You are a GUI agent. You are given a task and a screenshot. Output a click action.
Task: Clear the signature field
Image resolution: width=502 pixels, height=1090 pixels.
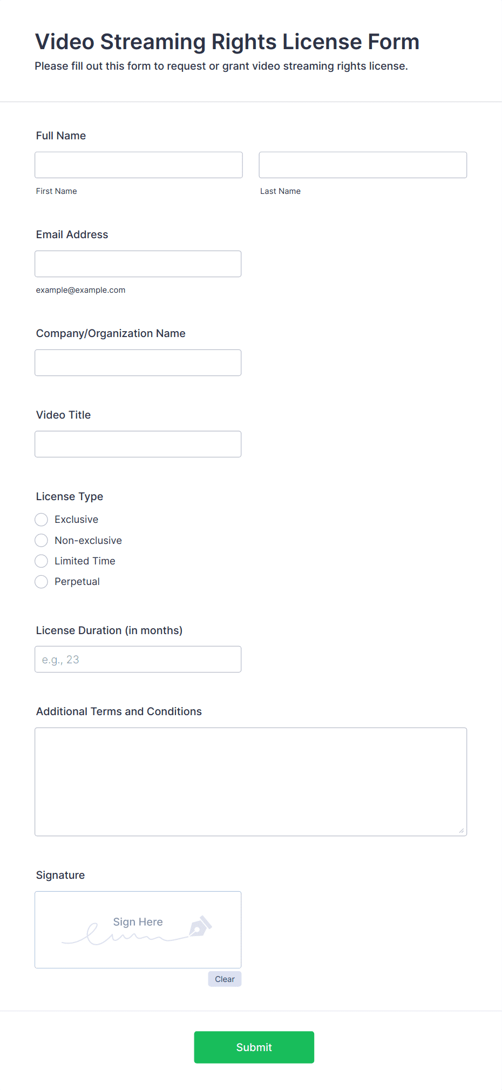tap(225, 979)
